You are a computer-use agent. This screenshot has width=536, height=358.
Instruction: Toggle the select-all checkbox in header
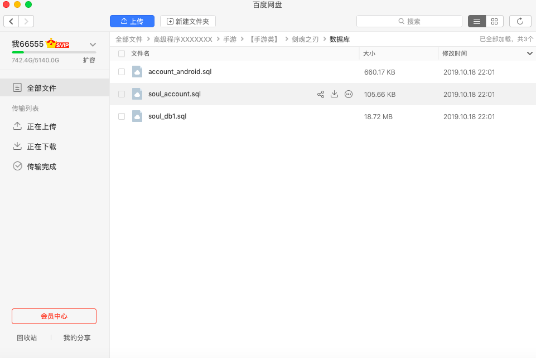[122, 54]
